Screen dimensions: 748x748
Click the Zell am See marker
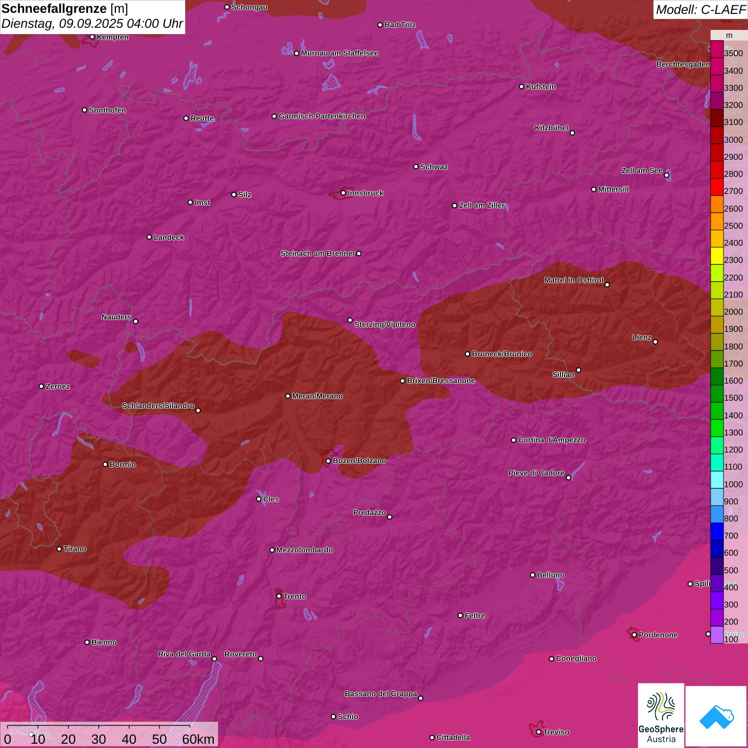coord(666,175)
